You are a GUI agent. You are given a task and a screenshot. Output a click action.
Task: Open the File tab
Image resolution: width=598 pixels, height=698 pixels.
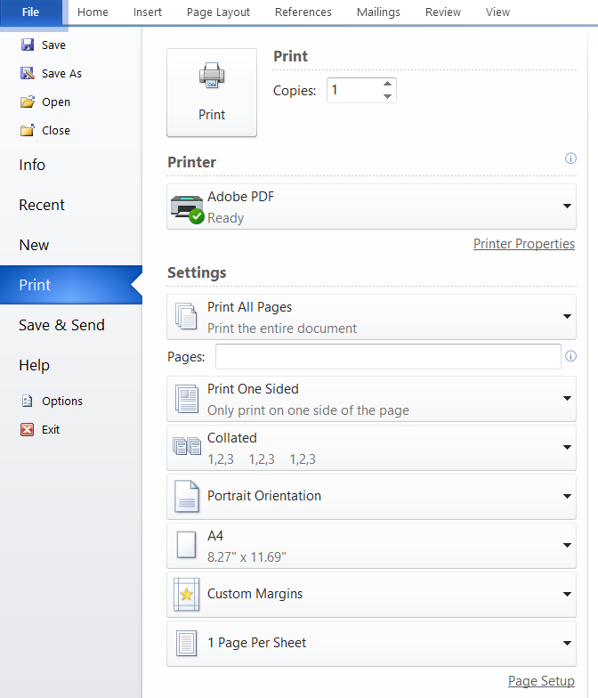pos(30,12)
